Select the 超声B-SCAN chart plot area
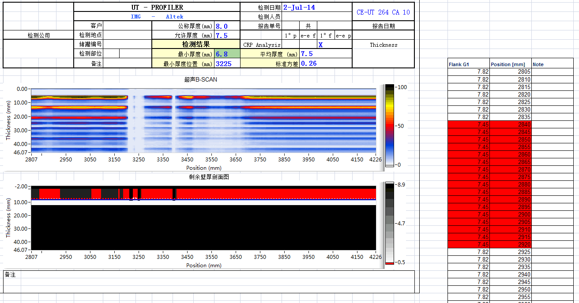Screen dimensions: 579x303 coord(203,120)
